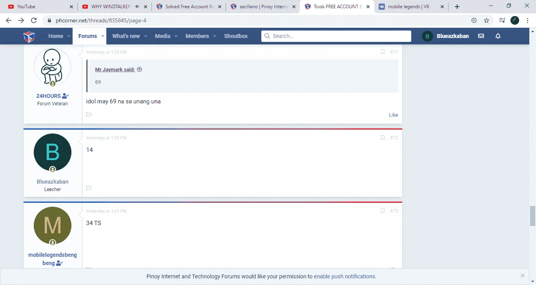Viewport: 536px width, 285px height.
Task: Open the What's new nav item
Action: pyautogui.click(x=126, y=36)
